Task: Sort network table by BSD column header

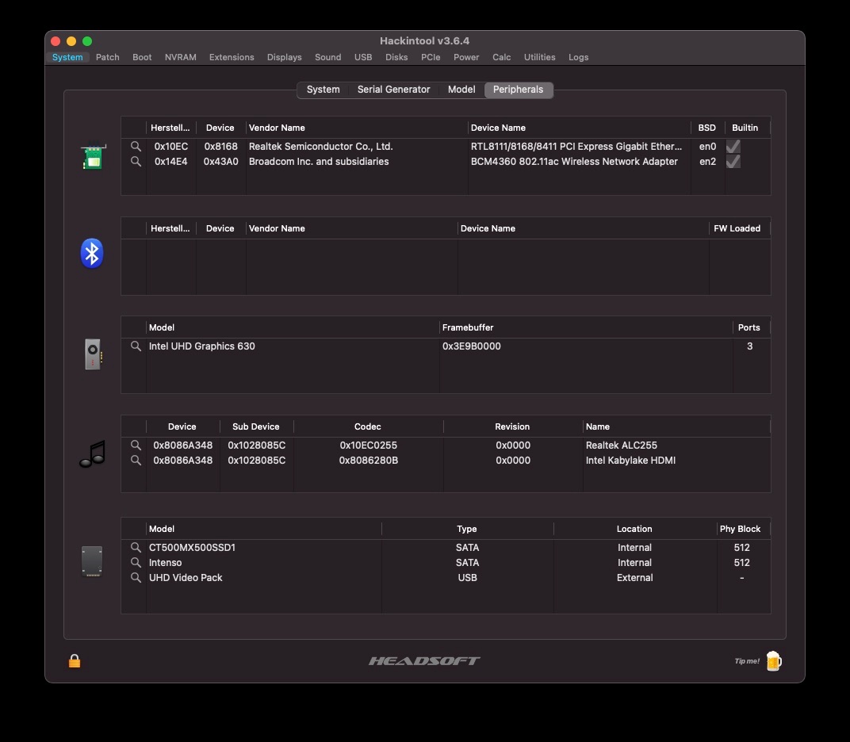Action: (707, 128)
